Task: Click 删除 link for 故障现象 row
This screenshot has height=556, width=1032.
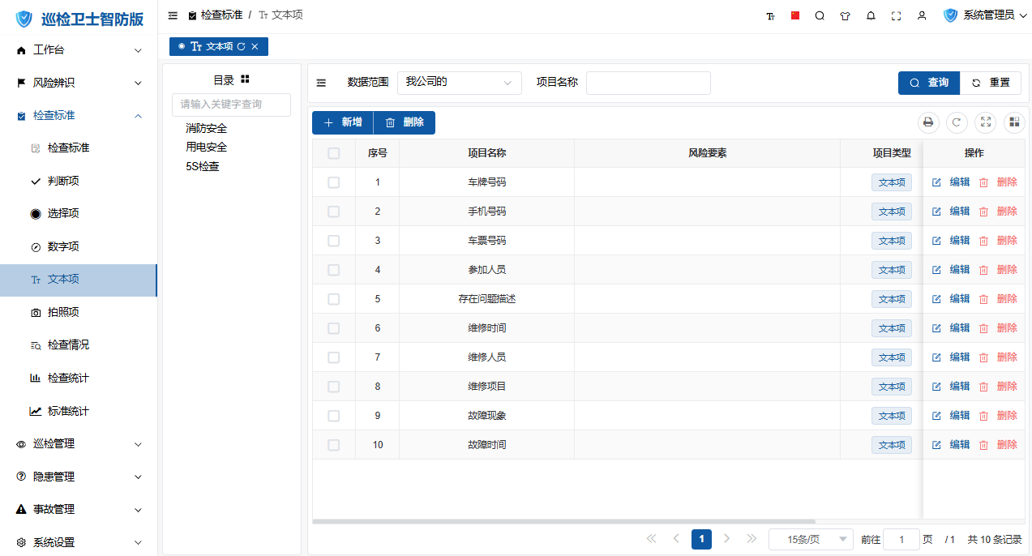Action: click(x=1007, y=416)
